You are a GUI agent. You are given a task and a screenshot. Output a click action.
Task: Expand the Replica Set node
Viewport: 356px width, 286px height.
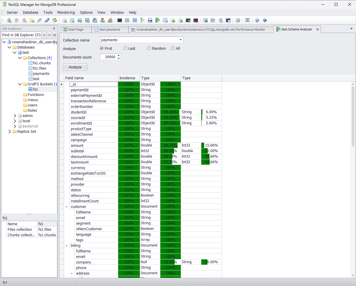pos(10,131)
